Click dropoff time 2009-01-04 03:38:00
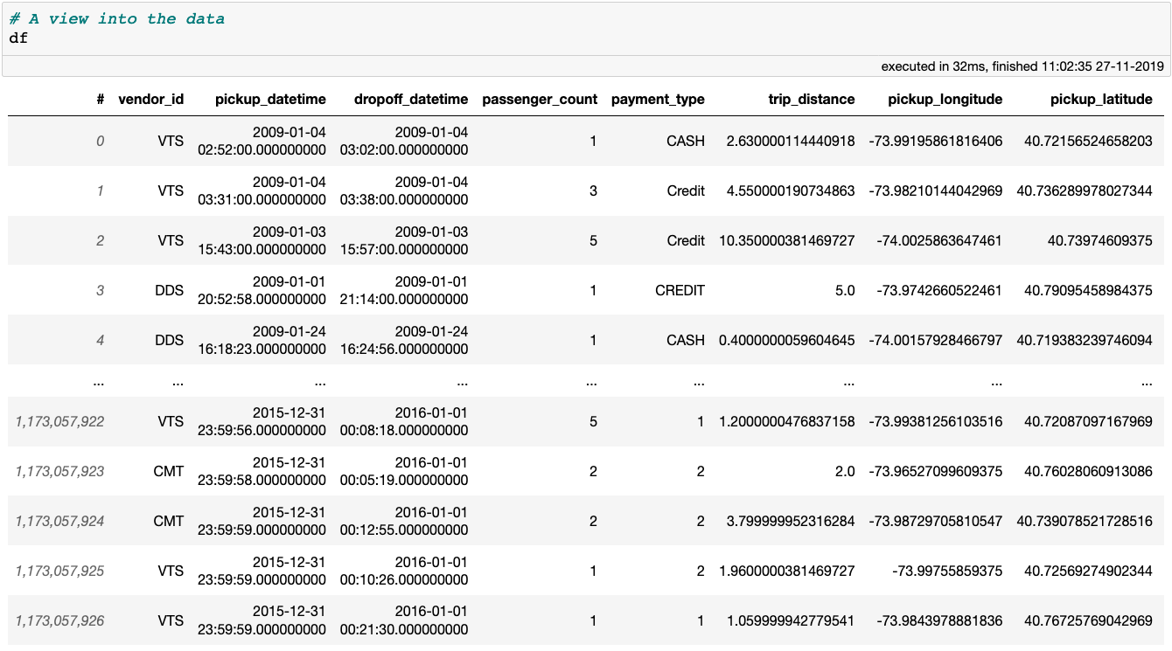 404,190
